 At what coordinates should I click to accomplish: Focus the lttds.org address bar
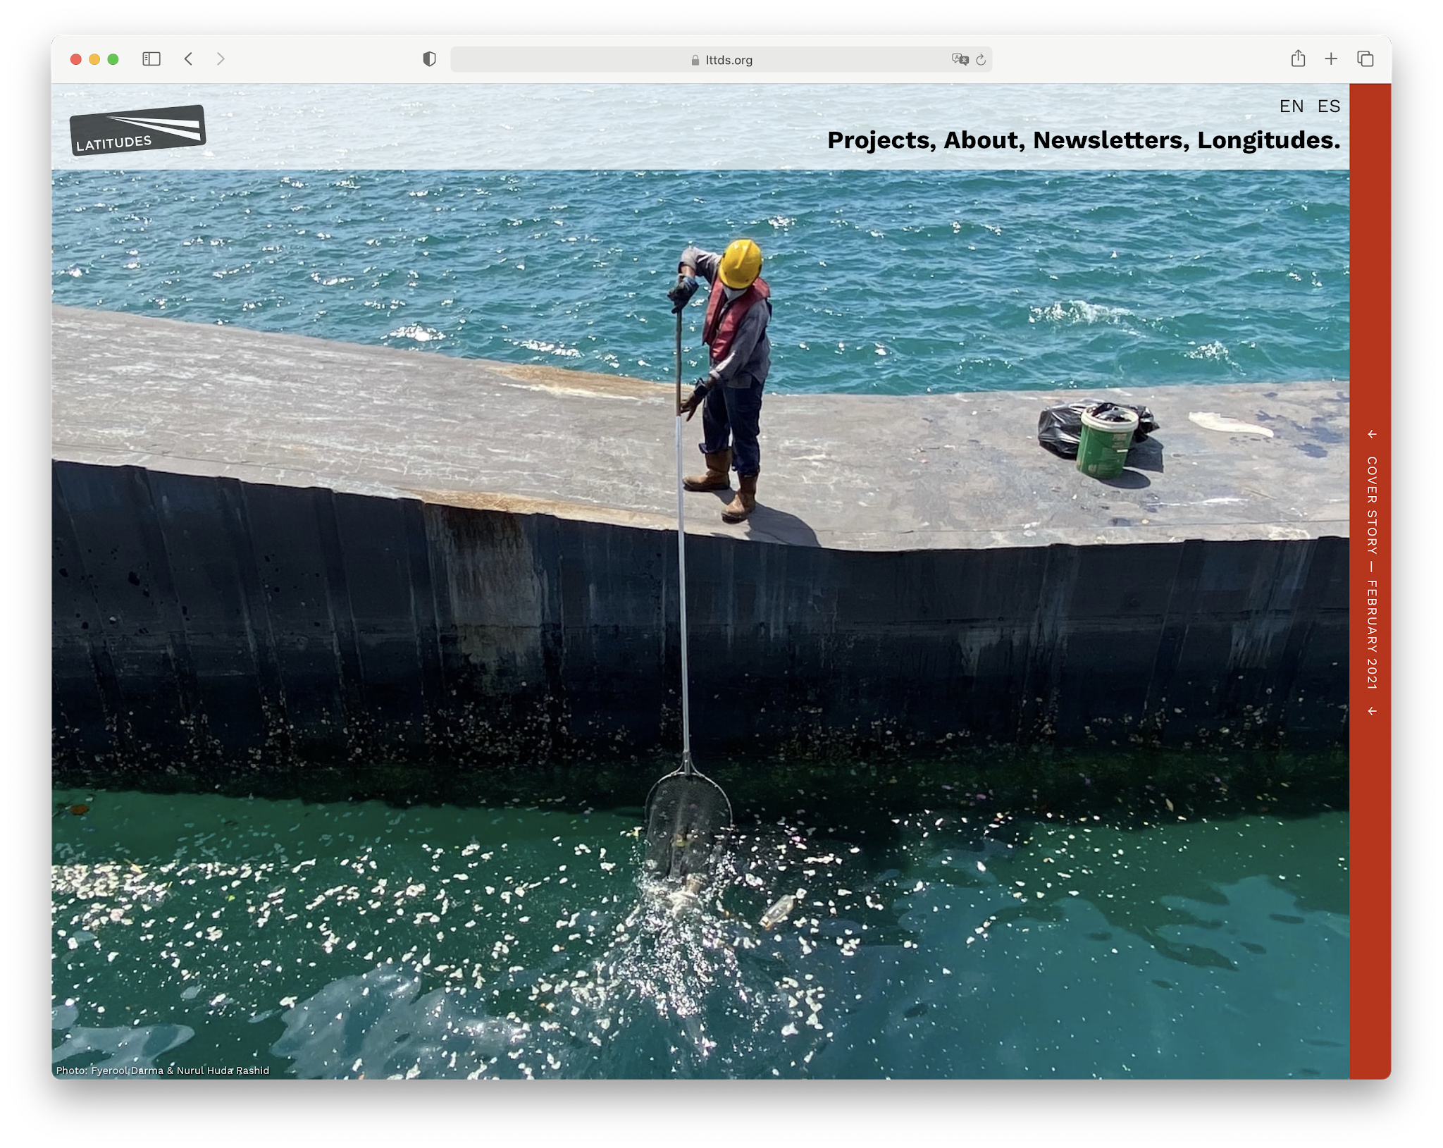[721, 60]
